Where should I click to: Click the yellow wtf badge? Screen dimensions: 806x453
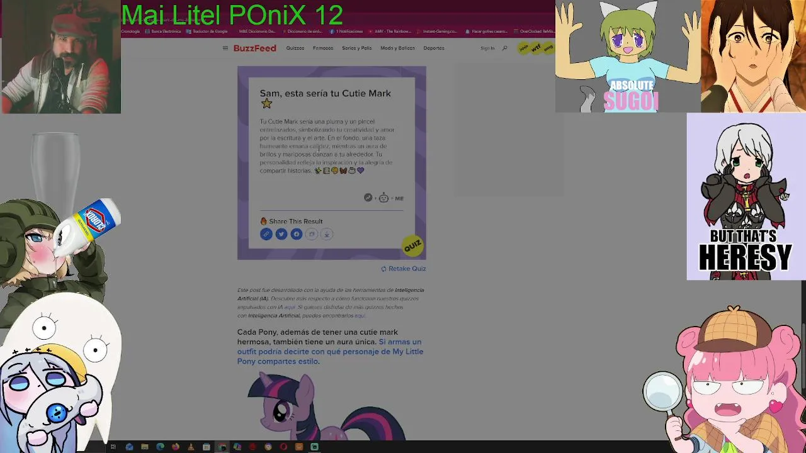point(535,48)
